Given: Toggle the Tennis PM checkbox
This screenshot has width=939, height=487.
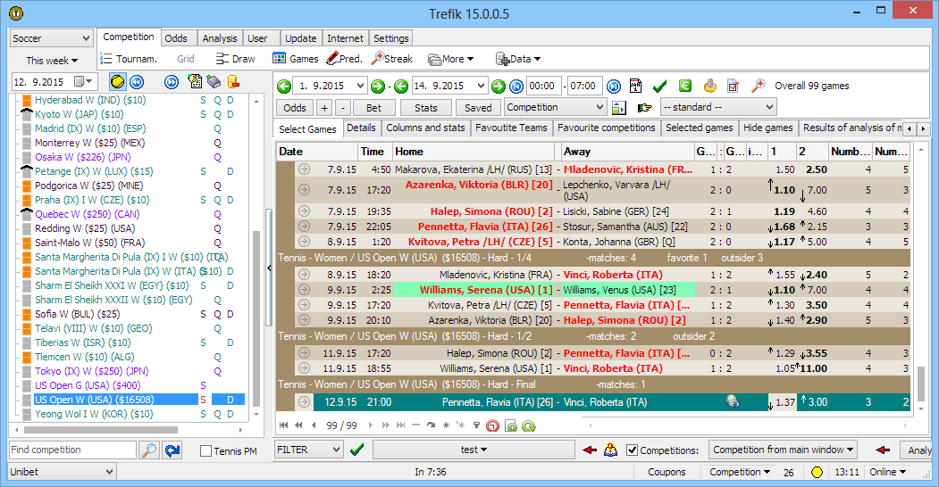Looking at the screenshot, I should point(206,450).
